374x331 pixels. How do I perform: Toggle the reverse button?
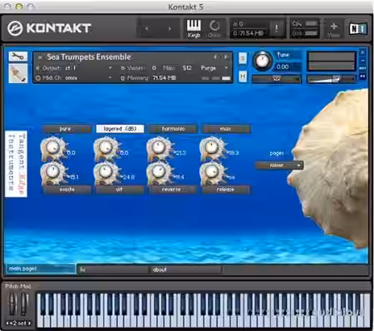[172, 190]
